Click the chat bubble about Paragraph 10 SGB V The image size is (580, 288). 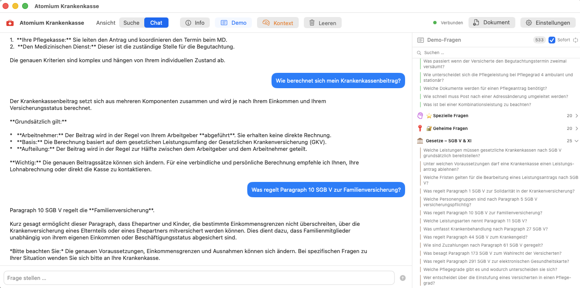click(x=326, y=190)
